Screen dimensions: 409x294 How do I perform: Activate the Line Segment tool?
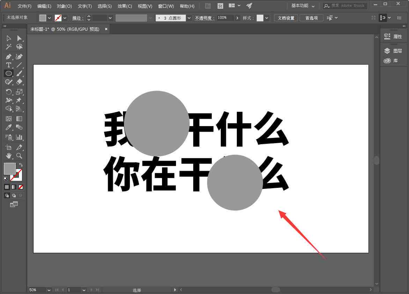pos(19,65)
